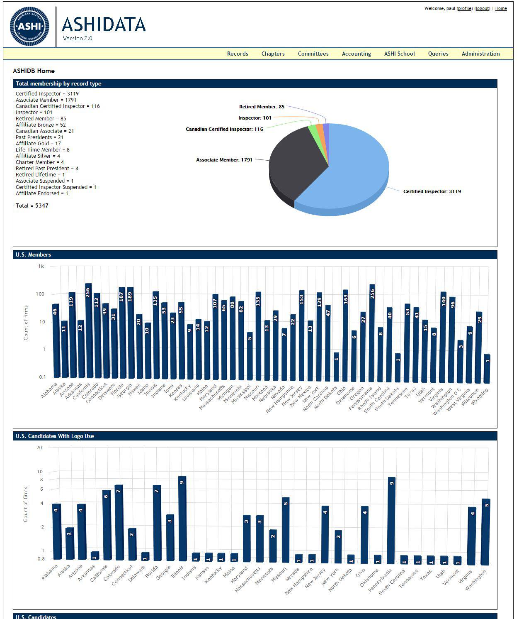The width and height of the screenshot is (519, 619).
Task: Click the 'Certified Inspector: 3119' pie label
Action: pyautogui.click(x=432, y=191)
